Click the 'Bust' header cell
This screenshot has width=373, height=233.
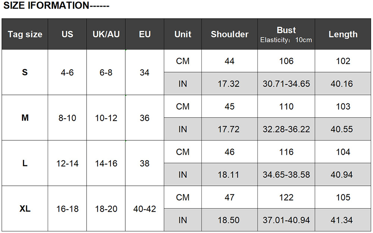pos(286,34)
